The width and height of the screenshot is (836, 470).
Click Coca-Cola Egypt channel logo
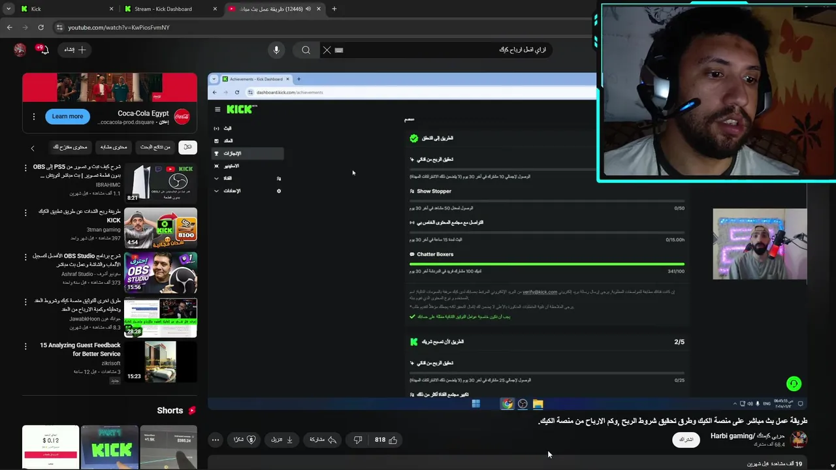[x=182, y=117]
